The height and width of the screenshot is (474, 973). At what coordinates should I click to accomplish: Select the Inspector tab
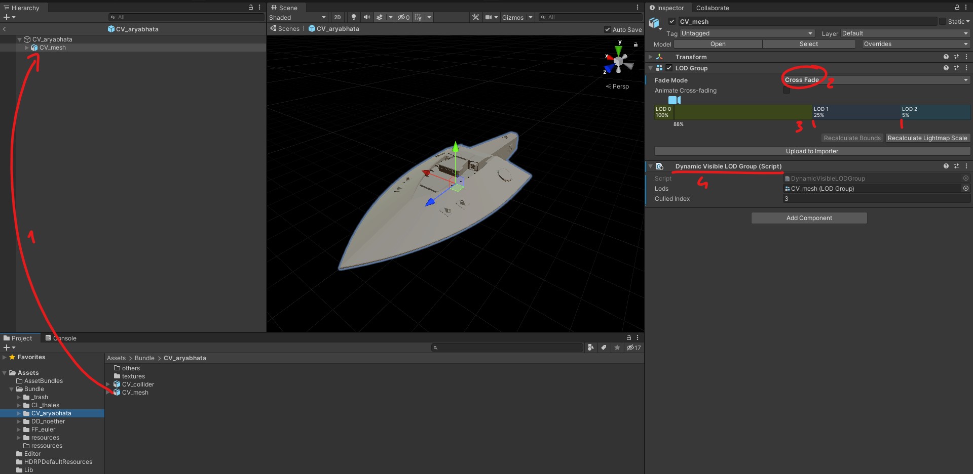pos(666,8)
